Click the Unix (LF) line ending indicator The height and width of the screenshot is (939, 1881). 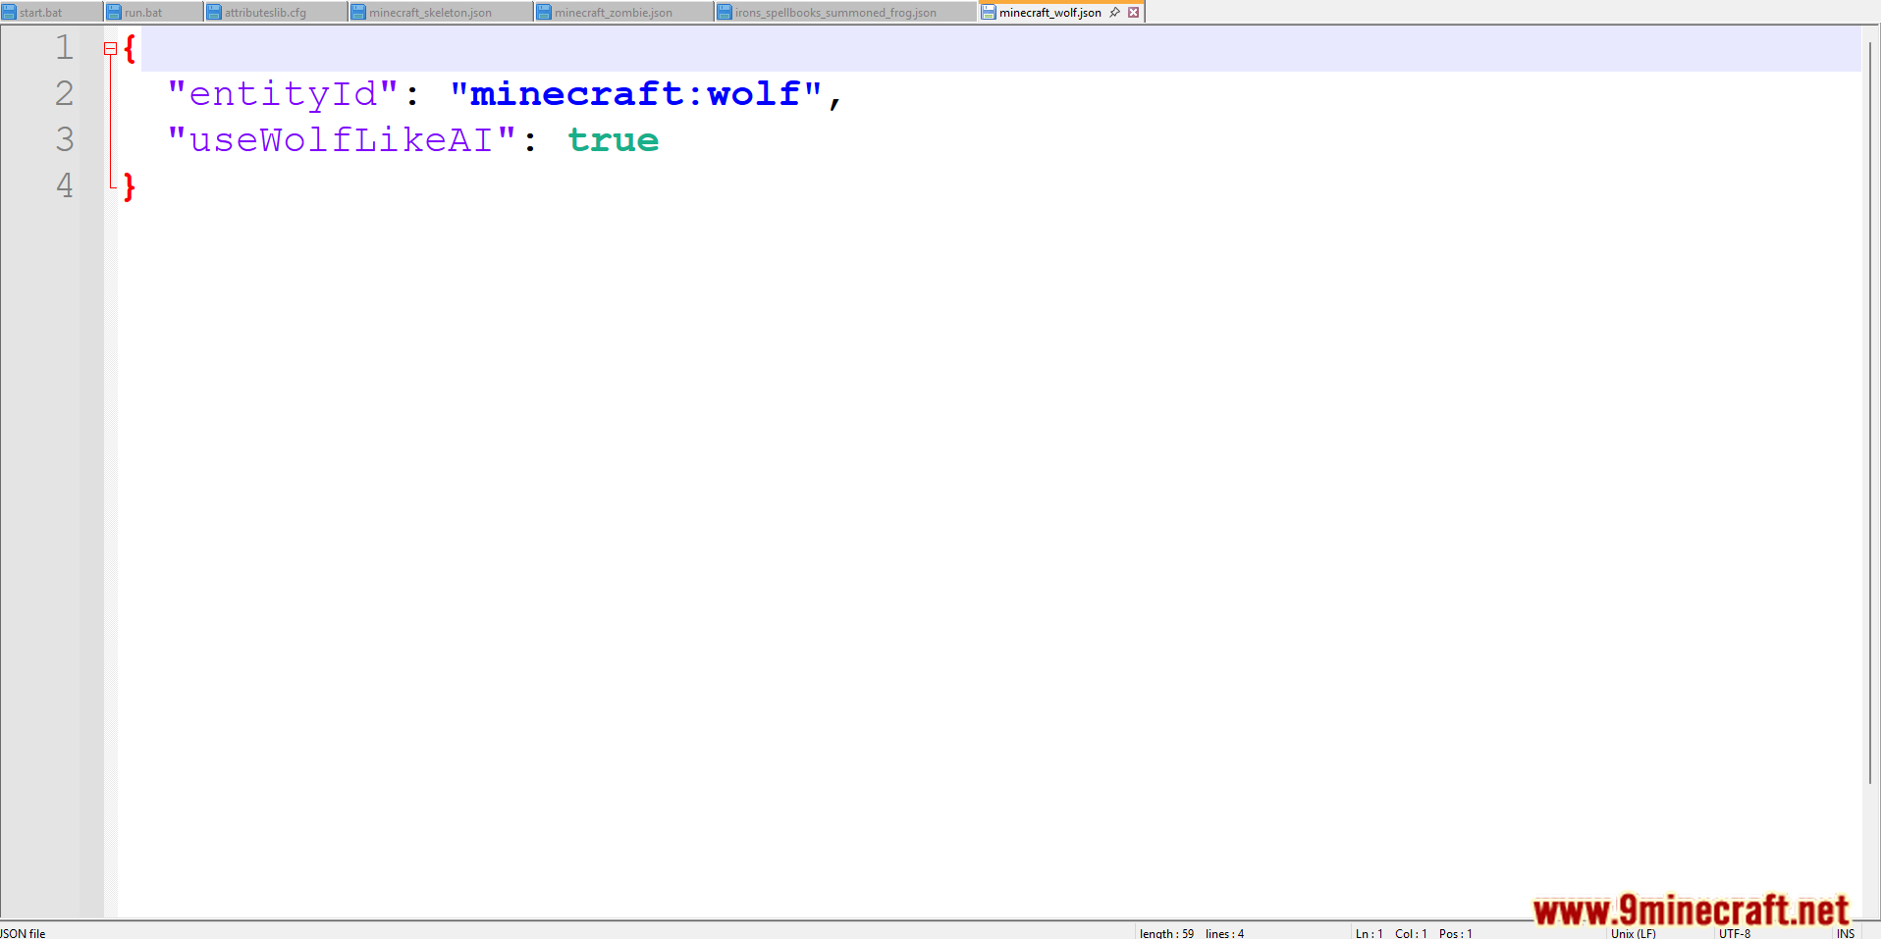(1634, 933)
